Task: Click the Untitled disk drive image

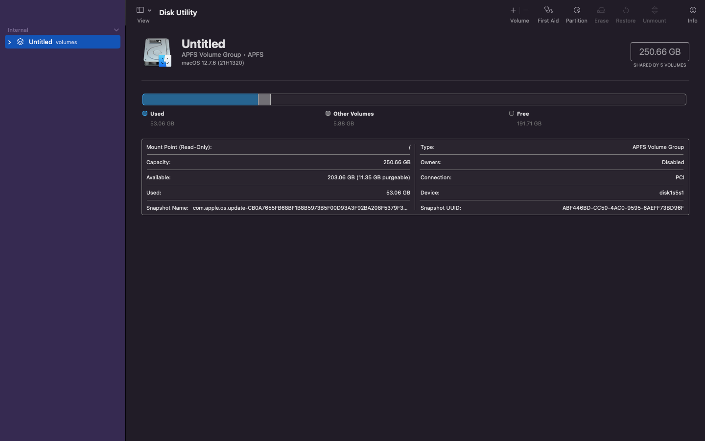Action: pos(157,52)
